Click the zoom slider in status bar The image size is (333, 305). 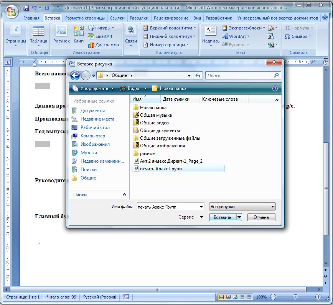pyautogui.click(x=295, y=297)
